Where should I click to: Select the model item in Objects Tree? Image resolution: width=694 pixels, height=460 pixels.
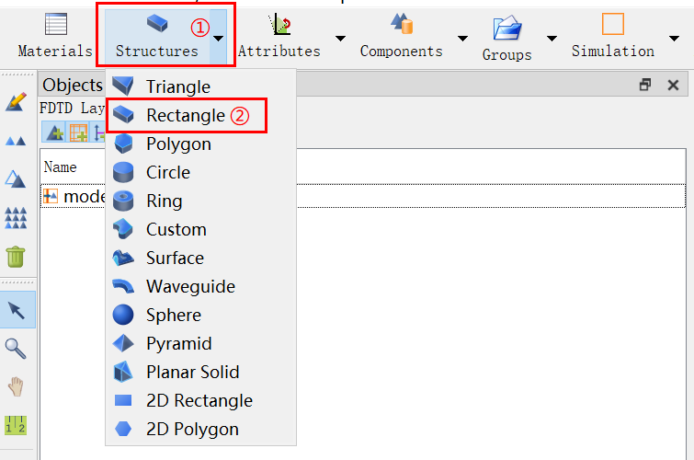[78, 196]
